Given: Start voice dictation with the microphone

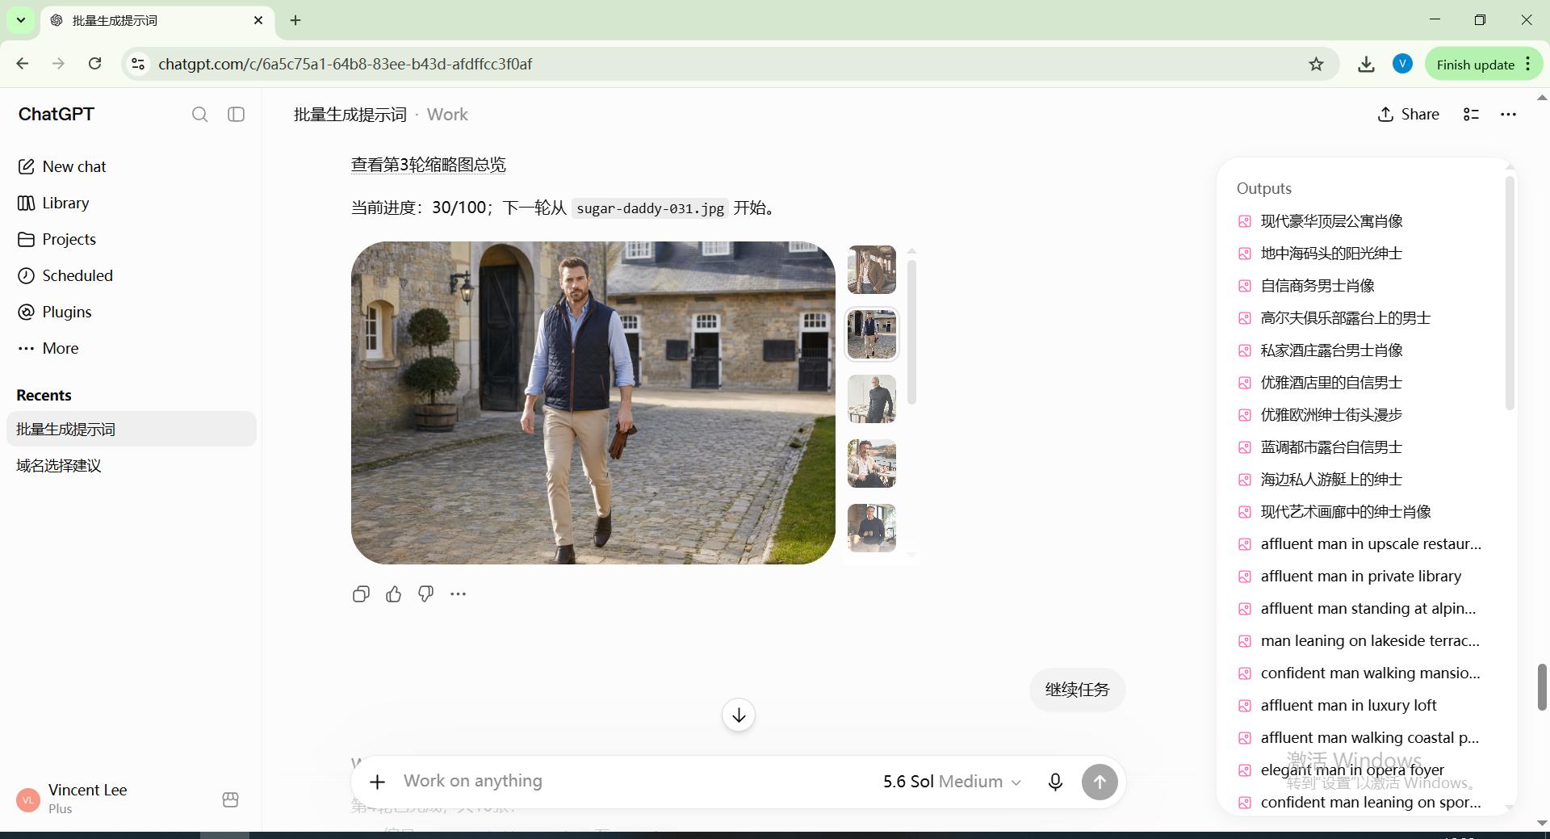Looking at the screenshot, I should [1054, 782].
